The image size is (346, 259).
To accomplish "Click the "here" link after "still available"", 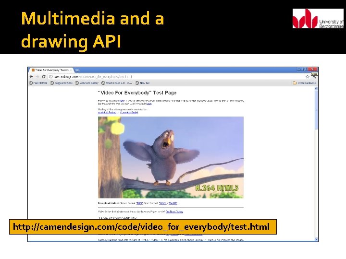I will [149, 104].
